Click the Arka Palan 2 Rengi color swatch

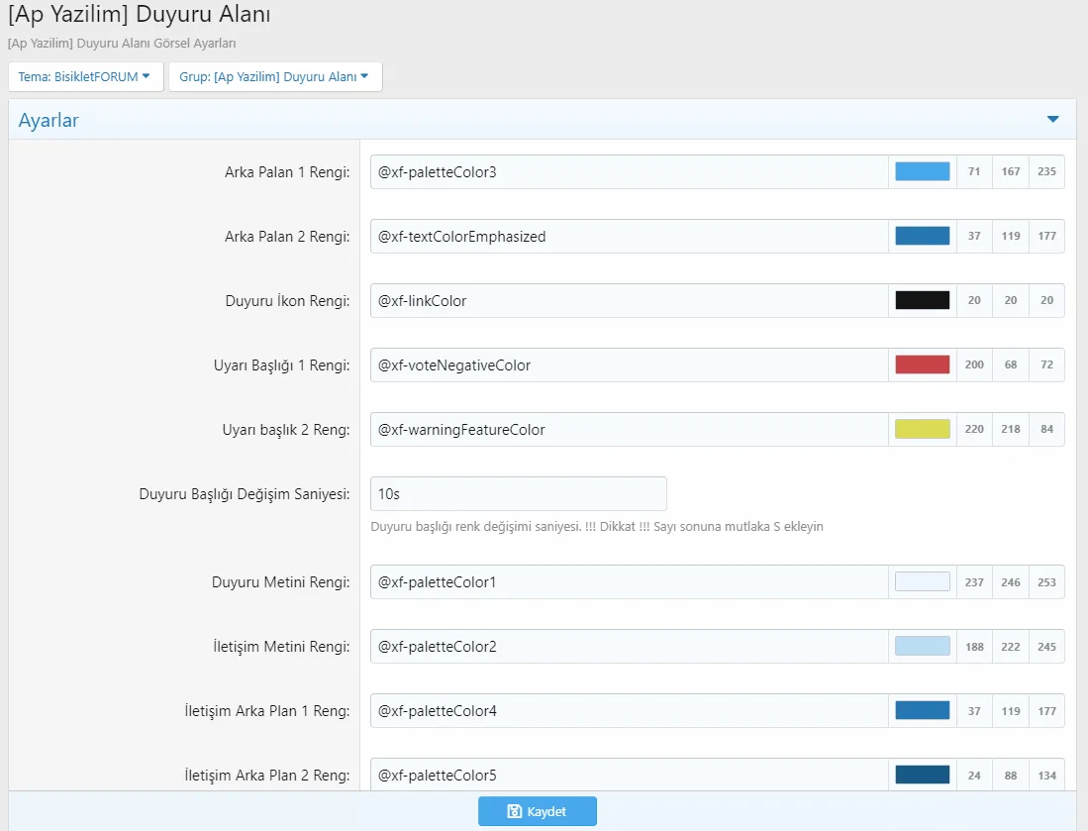coord(922,237)
